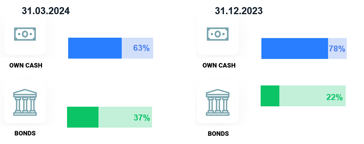Click the 63% own cash bar

point(110,48)
